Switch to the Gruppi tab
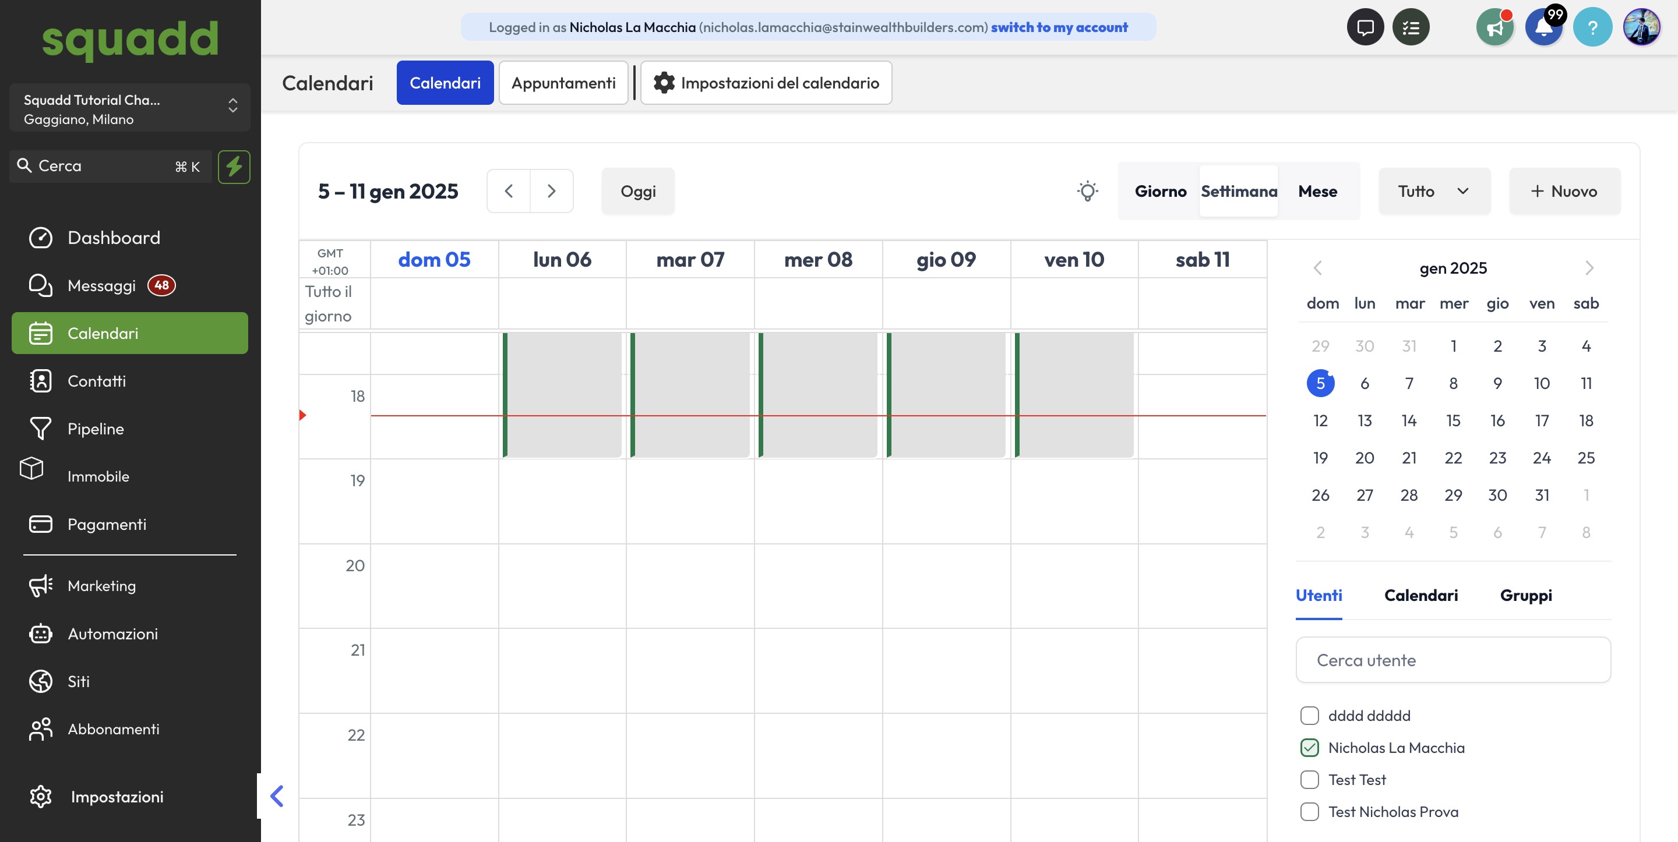 [1525, 595]
